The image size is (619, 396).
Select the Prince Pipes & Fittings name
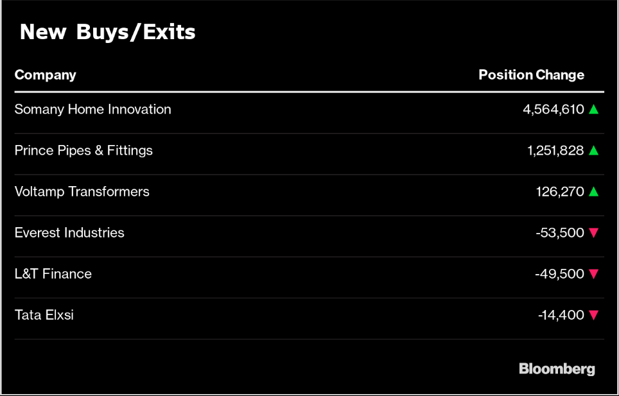(x=83, y=150)
